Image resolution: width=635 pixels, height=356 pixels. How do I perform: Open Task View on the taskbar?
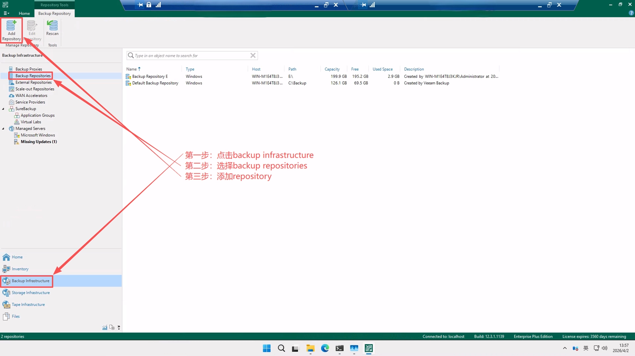296,349
